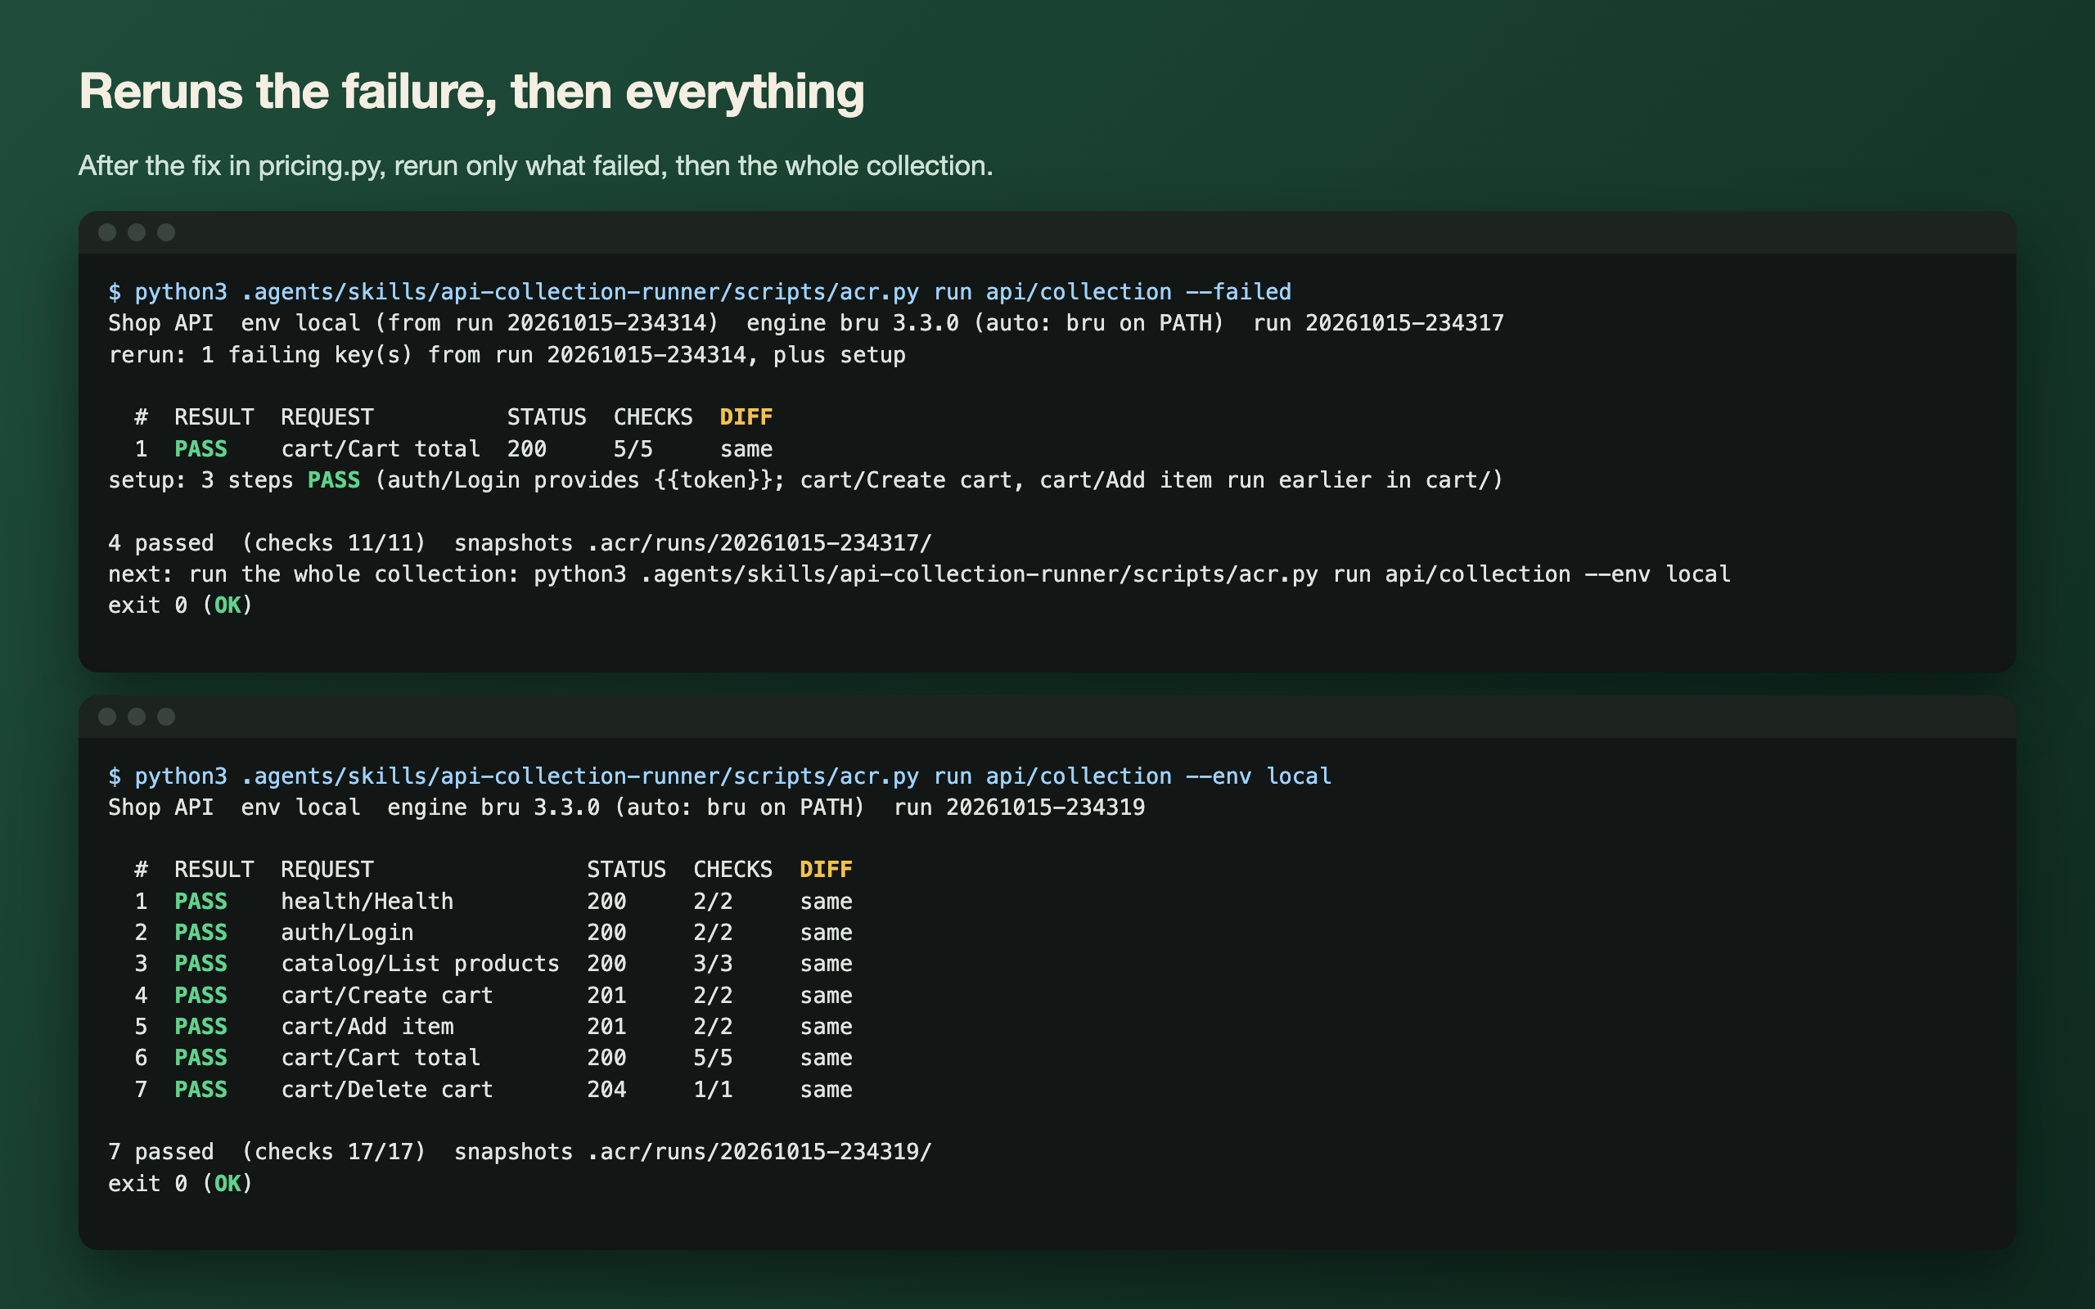
Task: Click PASS result for health/Health row
Action: 200,902
